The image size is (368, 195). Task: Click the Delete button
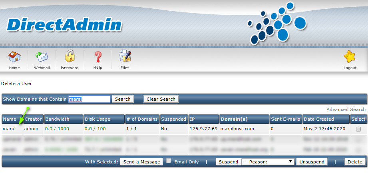click(355, 162)
